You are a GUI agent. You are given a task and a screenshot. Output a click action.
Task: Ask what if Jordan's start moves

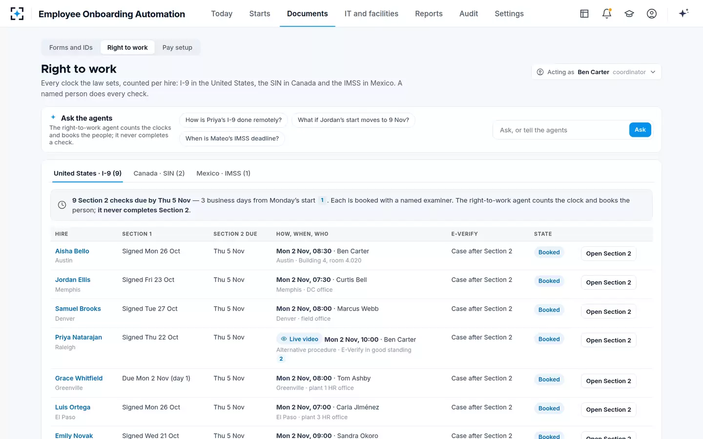click(x=353, y=120)
